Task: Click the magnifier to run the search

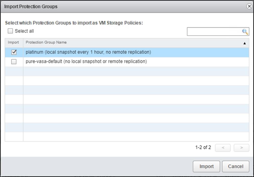Action: pyautogui.click(x=244, y=31)
